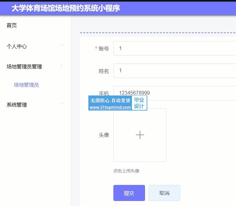Select 场地管理员管理 in the sidebar
Image resolution: width=236 pixels, height=206 pixels.
(x=24, y=66)
